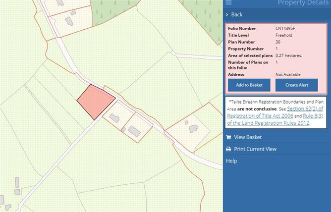The width and height of the screenshot is (331, 212).
Task: Click the Folio Number label
Action: click(x=242, y=28)
